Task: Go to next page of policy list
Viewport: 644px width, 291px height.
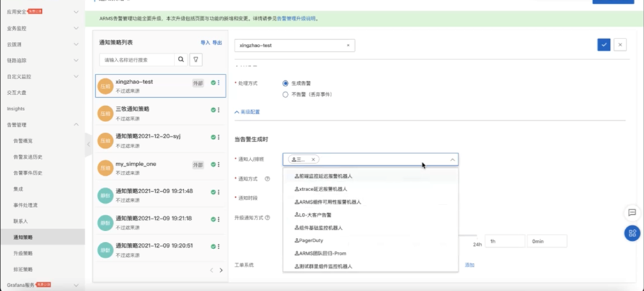Action: [221, 270]
